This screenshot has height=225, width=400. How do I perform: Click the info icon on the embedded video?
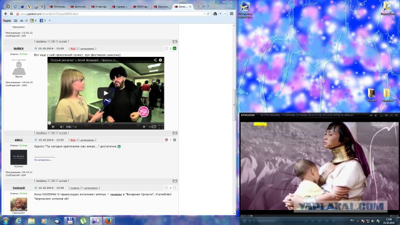(161, 60)
